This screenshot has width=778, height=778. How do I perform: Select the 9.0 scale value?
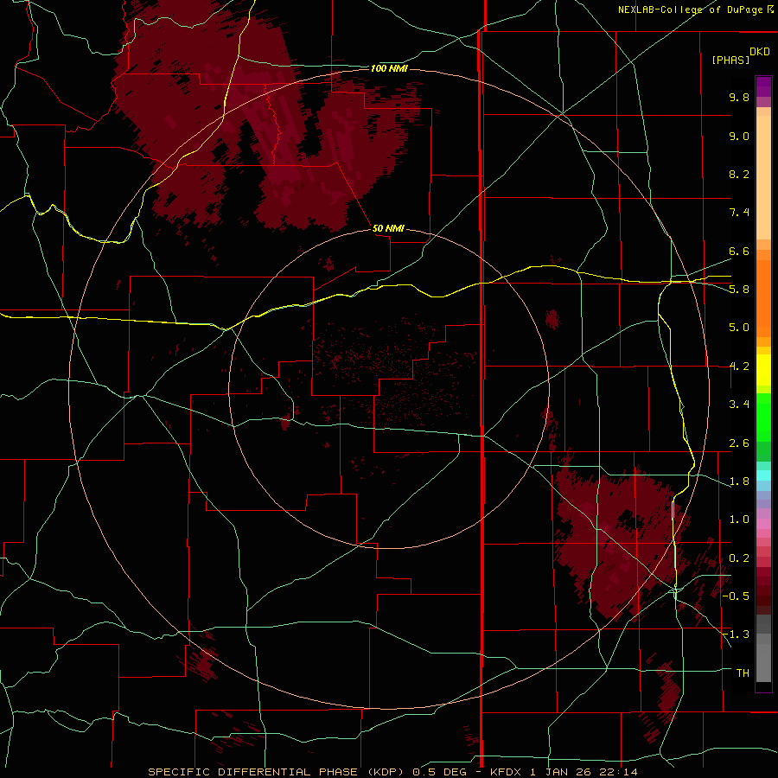click(x=739, y=136)
